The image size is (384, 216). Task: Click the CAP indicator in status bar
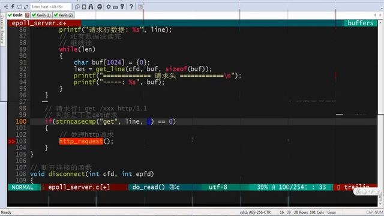click(x=370, y=212)
